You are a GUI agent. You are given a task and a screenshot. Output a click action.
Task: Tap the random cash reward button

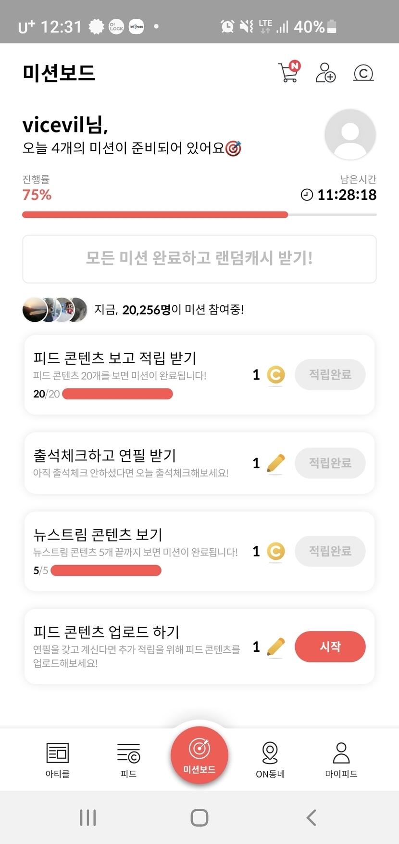click(x=199, y=259)
